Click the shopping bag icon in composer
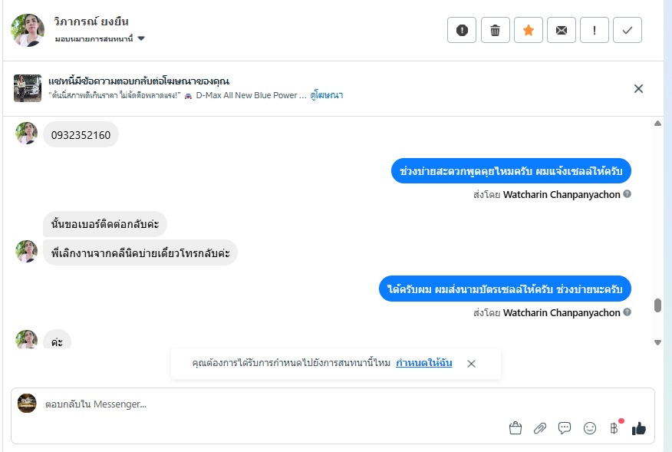Screen dimensions: 672x452 pos(516,428)
